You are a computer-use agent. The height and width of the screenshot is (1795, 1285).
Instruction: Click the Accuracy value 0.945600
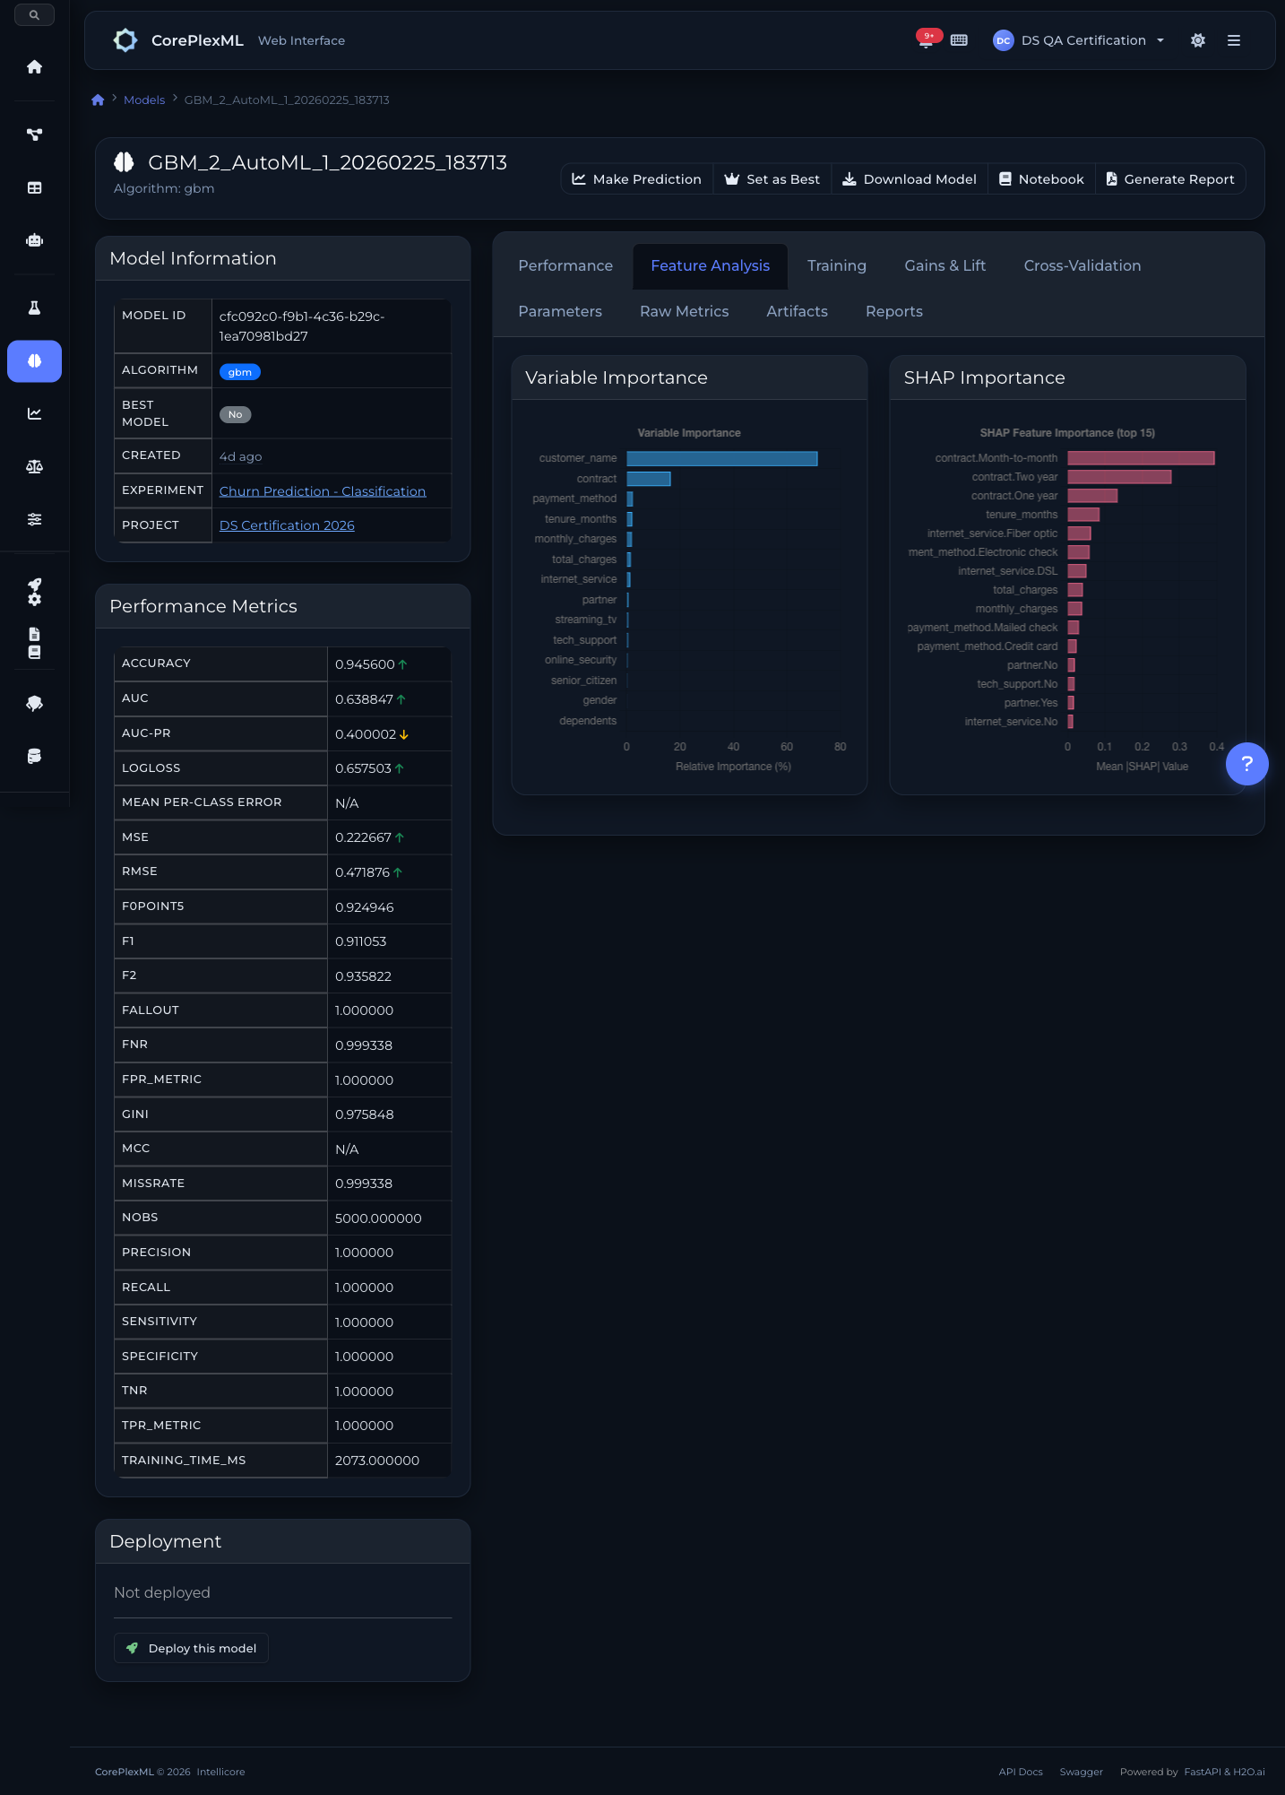[x=365, y=664]
